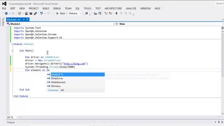The image size is (224, 126).
Task: Click the vertical scrollbar up arrow
Action: (x=223, y=31)
